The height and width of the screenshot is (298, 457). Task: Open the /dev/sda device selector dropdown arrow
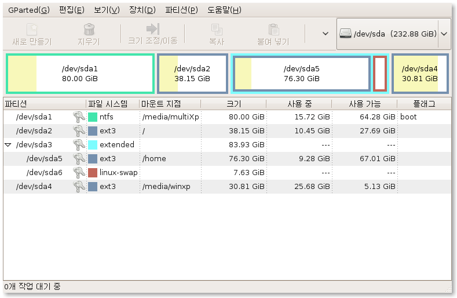point(444,34)
